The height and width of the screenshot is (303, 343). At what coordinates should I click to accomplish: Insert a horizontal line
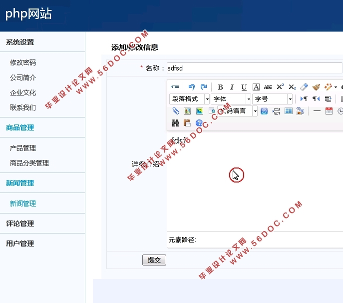point(317,111)
